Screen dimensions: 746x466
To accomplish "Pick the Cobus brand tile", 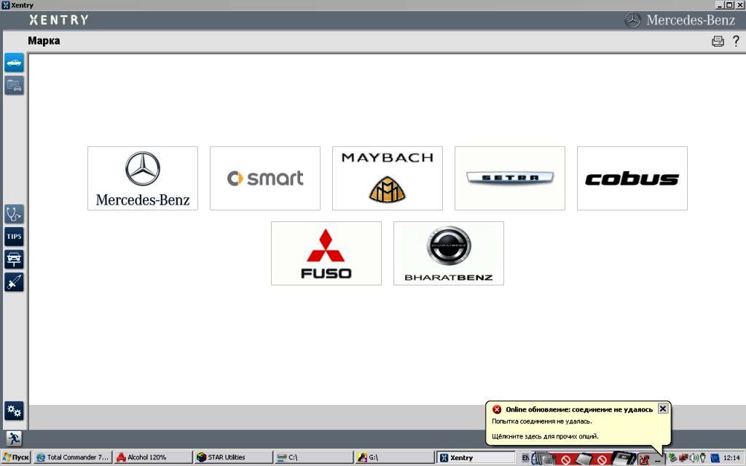I will [632, 178].
